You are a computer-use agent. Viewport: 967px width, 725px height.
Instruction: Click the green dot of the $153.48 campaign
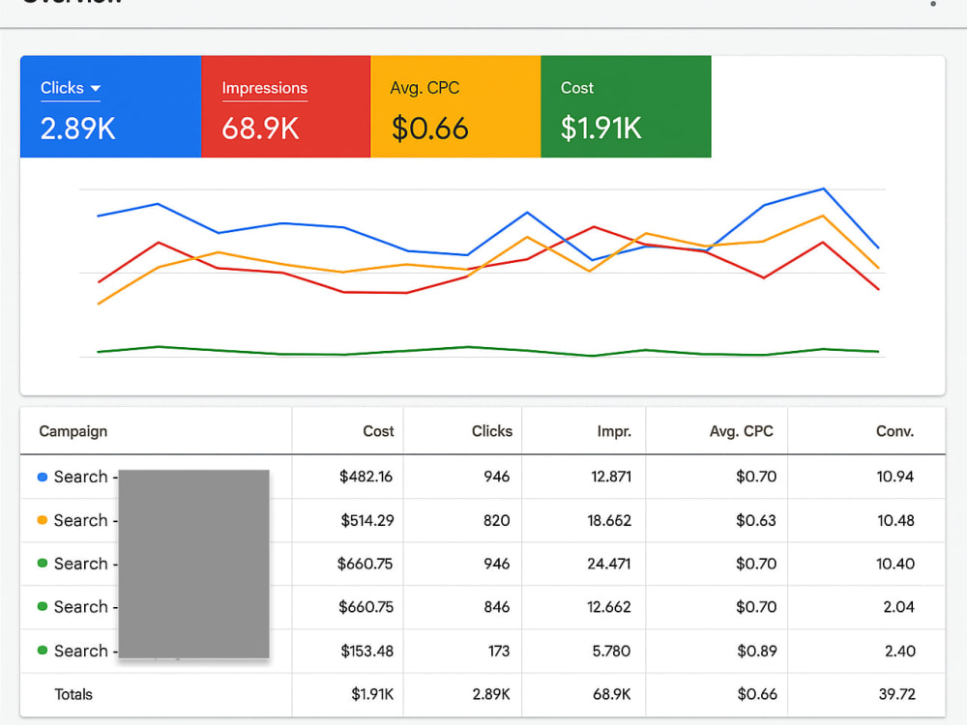click(x=43, y=650)
